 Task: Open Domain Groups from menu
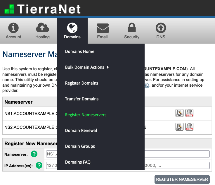coord(80,146)
